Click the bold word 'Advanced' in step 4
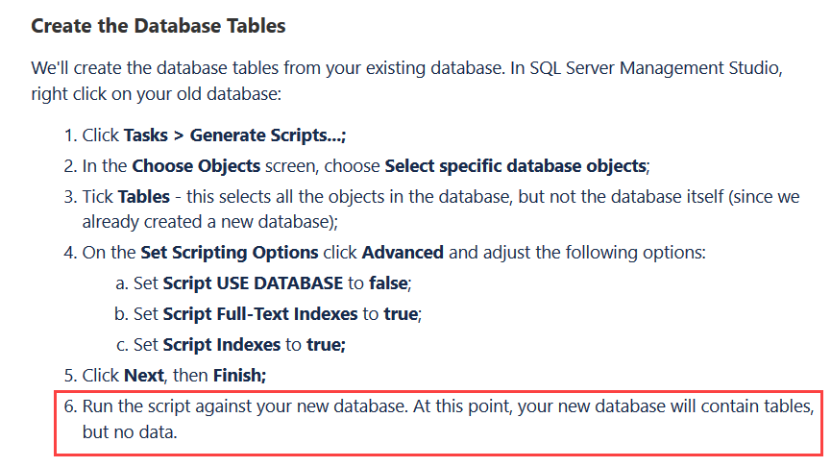 click(403, 253)
